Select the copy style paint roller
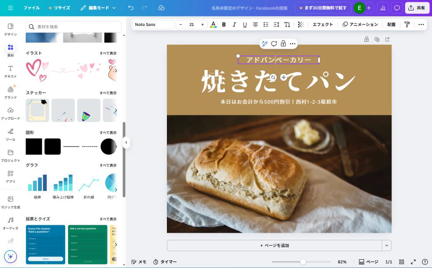 [x=407, y=25]
